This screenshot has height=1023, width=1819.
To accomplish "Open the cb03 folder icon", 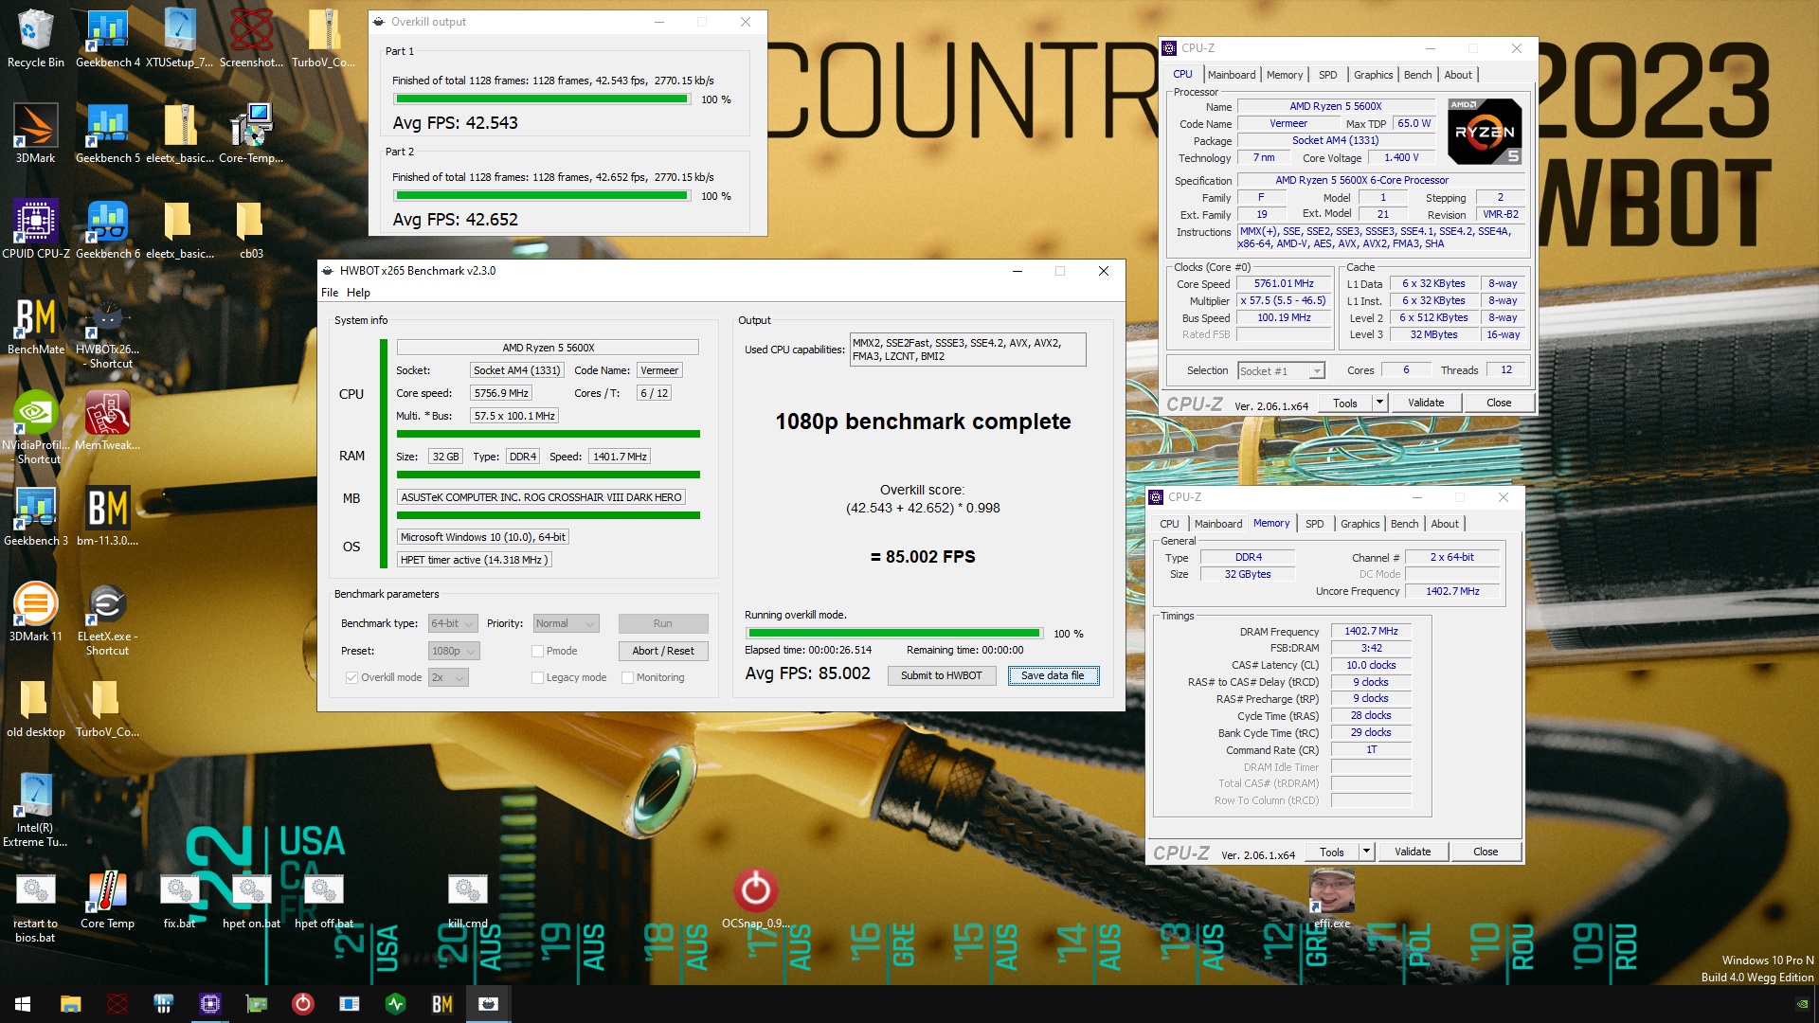I will point(251,229).
